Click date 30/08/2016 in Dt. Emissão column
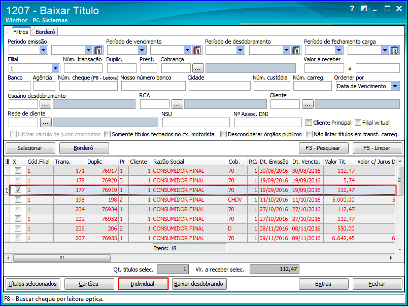408x306 pixels. tap(274, 171)
